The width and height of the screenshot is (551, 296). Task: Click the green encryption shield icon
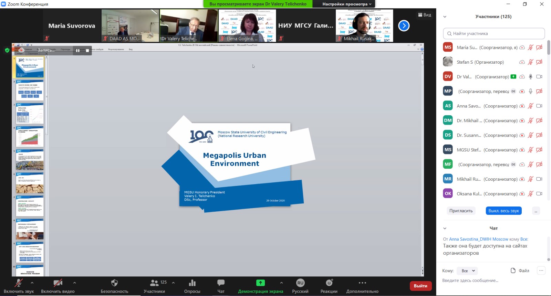[7, 50]
